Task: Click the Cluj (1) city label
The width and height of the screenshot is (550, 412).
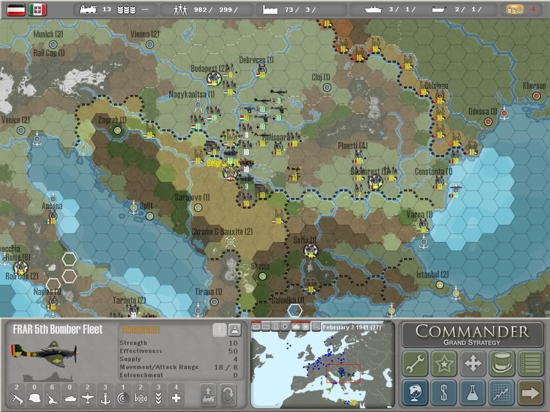Action: 321,77
